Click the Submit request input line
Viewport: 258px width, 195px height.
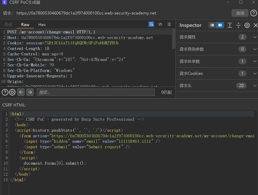pyautogui.click(x=77, y=147)
